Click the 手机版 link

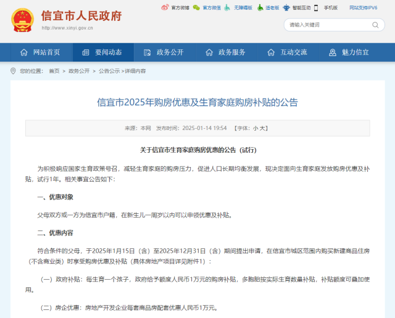pos(331,8)
